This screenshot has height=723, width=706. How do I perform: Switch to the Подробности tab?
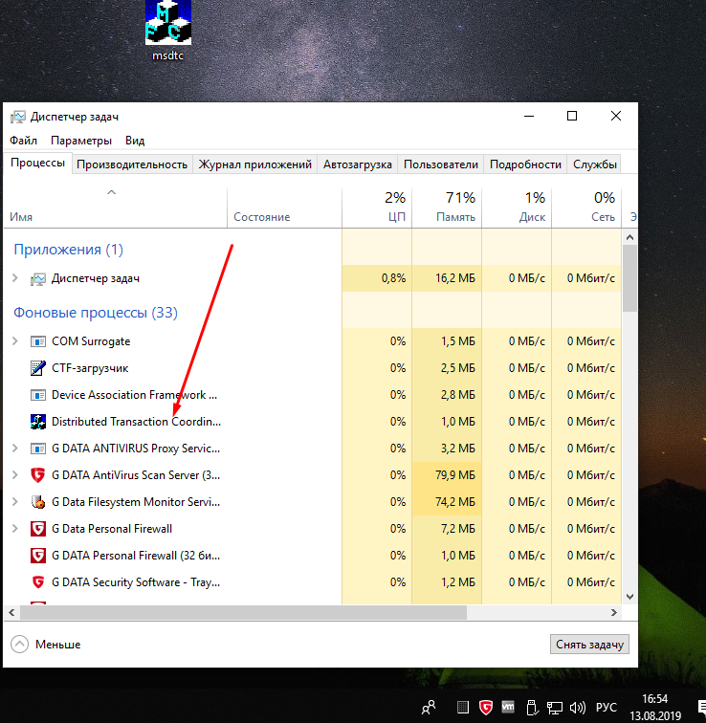(x=525, y=164)
